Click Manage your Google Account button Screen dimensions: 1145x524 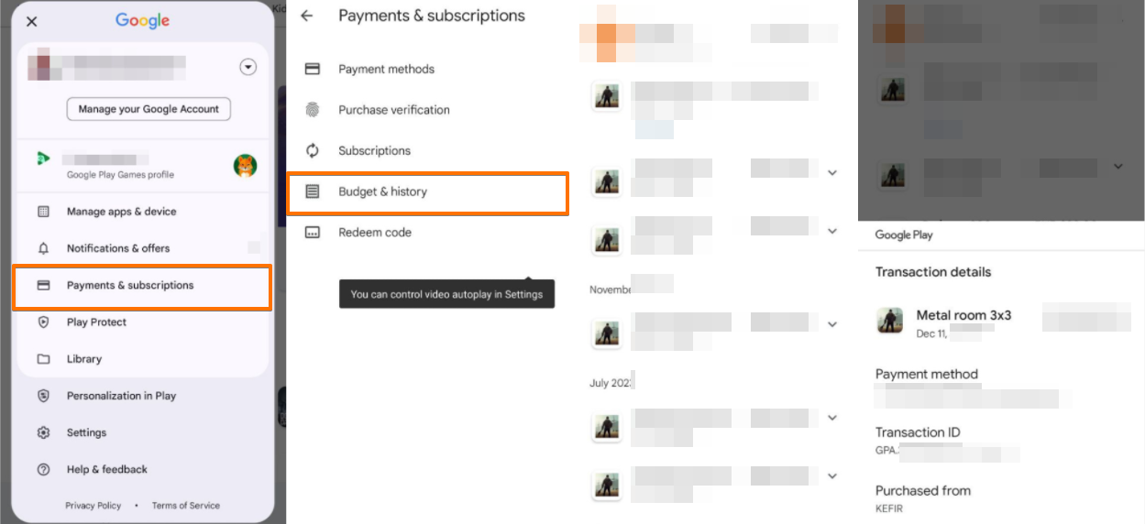tap(149, 109)
